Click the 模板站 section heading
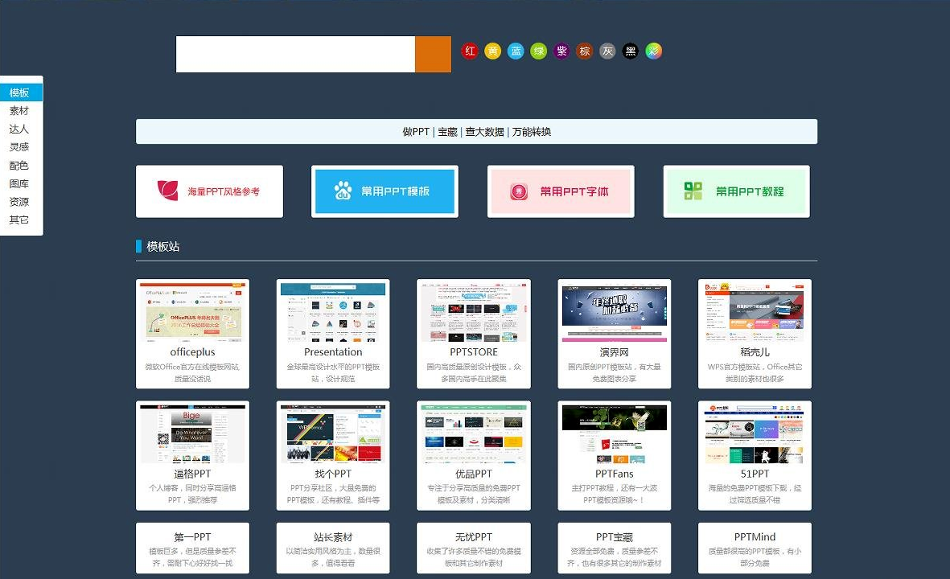Image resolution: width=950 pixels, height=579 pixels. coord(162,247)
